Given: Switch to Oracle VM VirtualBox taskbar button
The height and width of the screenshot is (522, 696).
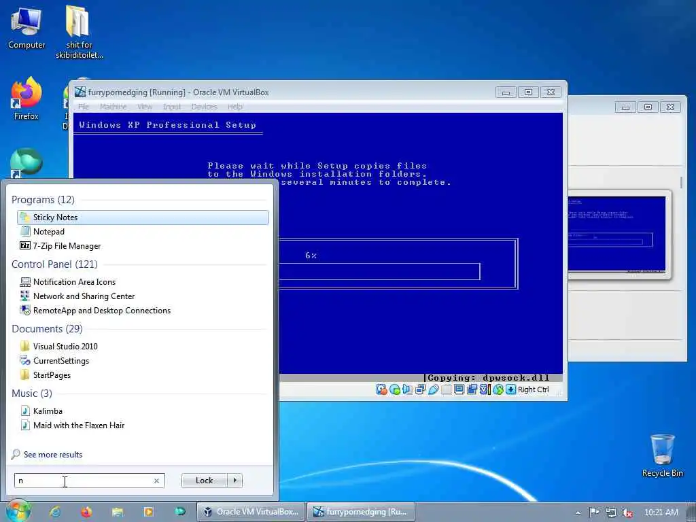Looking at the screenshot, I should pyautogui.click(x=251, y=512).
